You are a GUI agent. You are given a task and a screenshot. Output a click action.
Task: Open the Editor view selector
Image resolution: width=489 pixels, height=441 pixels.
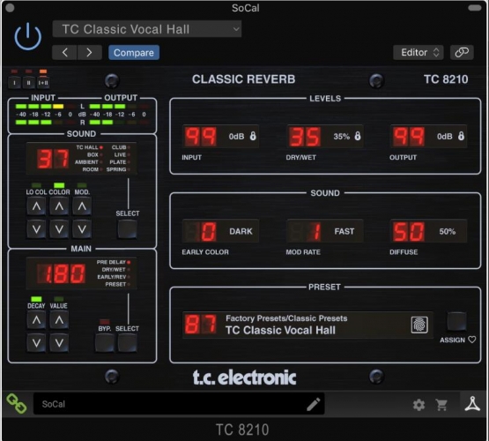419,52
